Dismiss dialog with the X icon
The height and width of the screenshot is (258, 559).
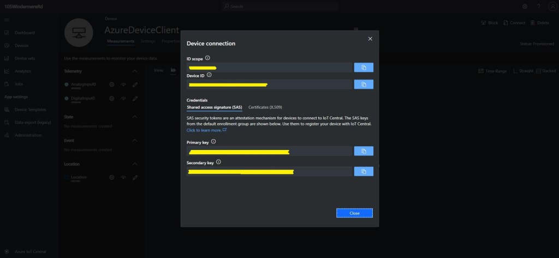click(370, 39)
